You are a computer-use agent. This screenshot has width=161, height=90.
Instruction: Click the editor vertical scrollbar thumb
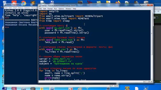[x=152, y=33]
